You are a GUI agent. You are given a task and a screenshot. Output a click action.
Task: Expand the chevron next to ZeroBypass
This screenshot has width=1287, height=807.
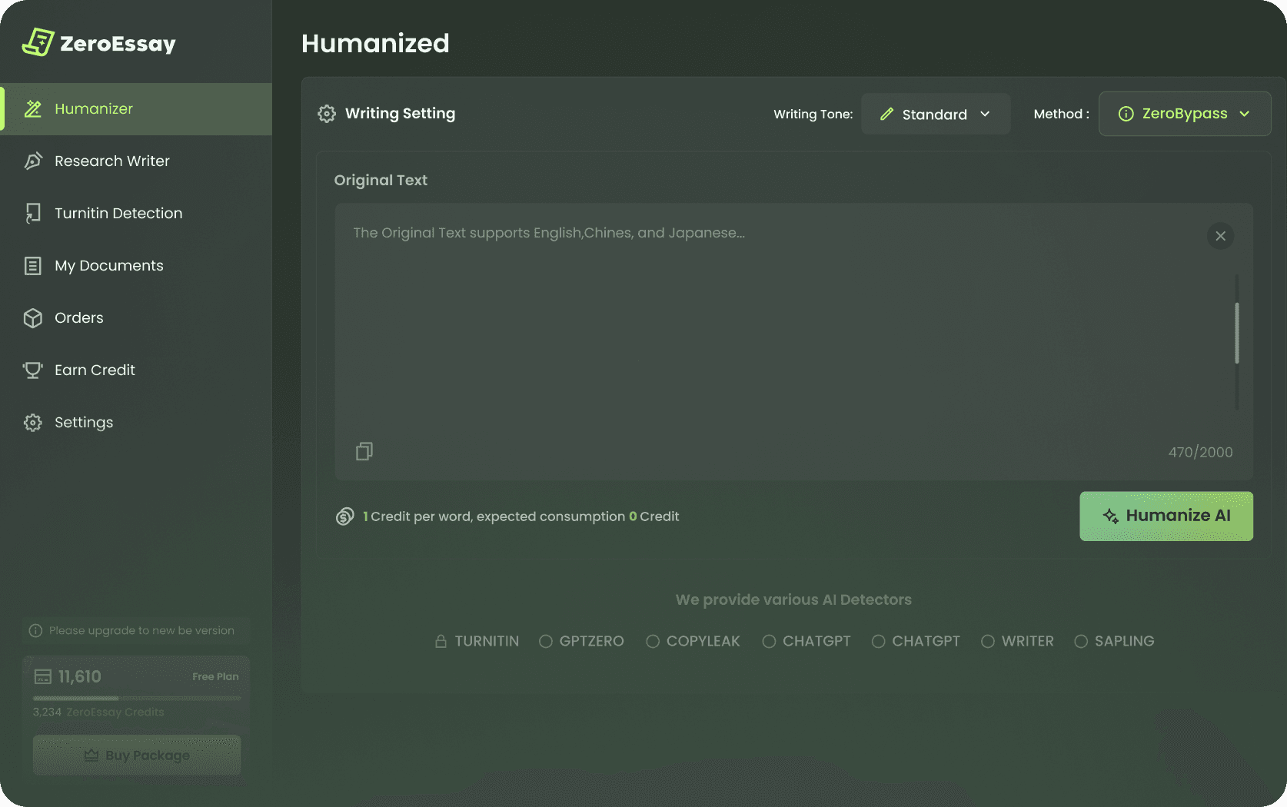(1244, 114)
